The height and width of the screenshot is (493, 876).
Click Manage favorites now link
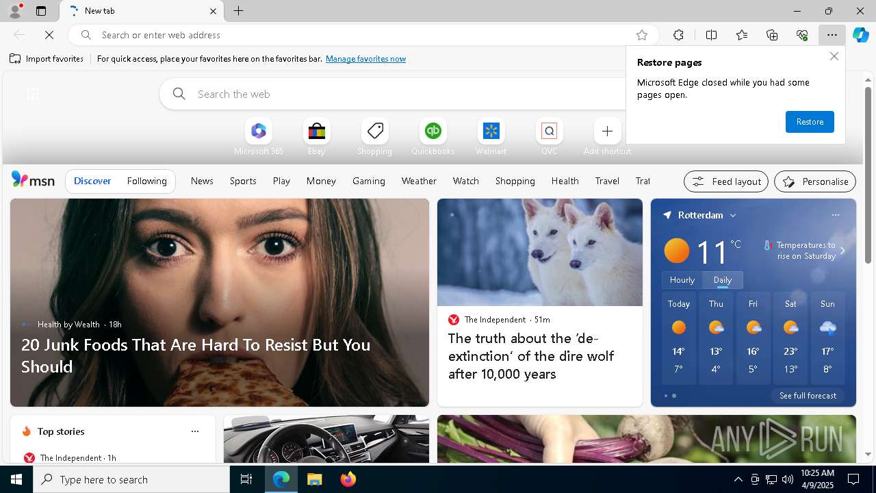pos(366,59)
